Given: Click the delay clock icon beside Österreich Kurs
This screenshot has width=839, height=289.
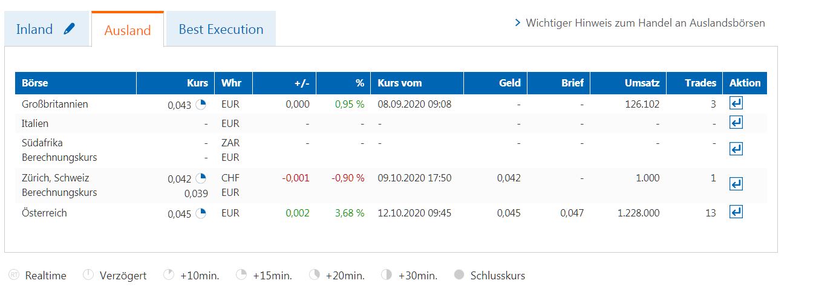Looking at the screenshot, I should [x=201, y=213].
